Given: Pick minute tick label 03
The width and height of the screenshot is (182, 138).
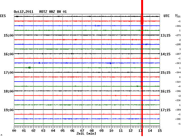Looking at the screenshot, I should tap(43, 131).
